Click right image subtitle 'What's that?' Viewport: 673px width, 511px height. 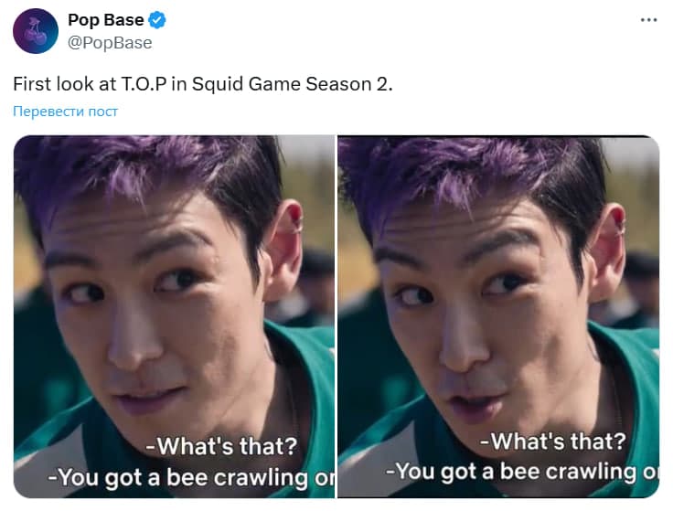[x=553, y=441]
